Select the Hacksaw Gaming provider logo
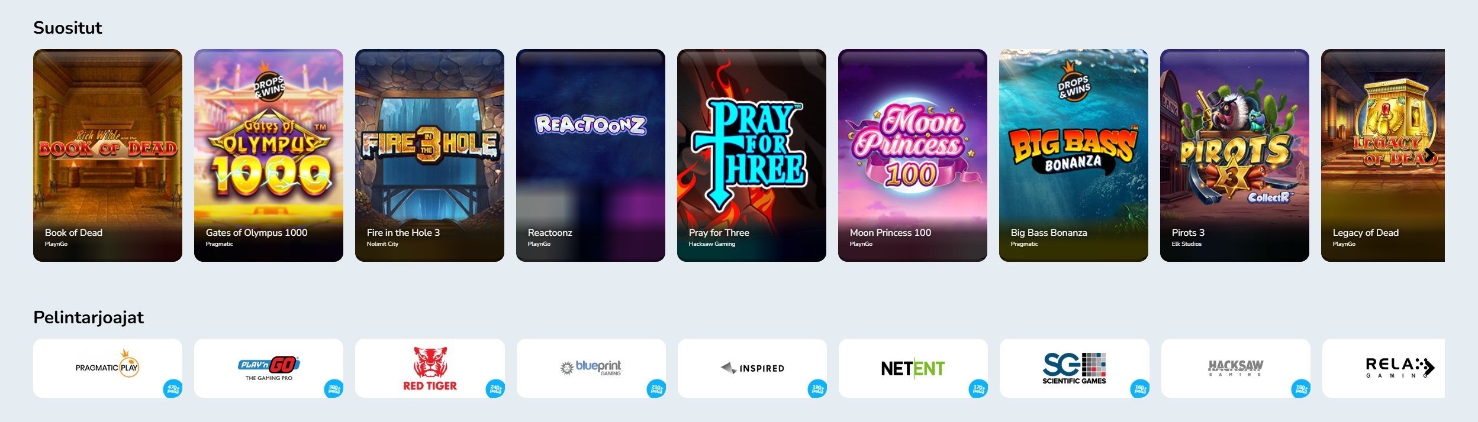The height and width of the screenshot is (422, 1478). tap(1235, 368)
